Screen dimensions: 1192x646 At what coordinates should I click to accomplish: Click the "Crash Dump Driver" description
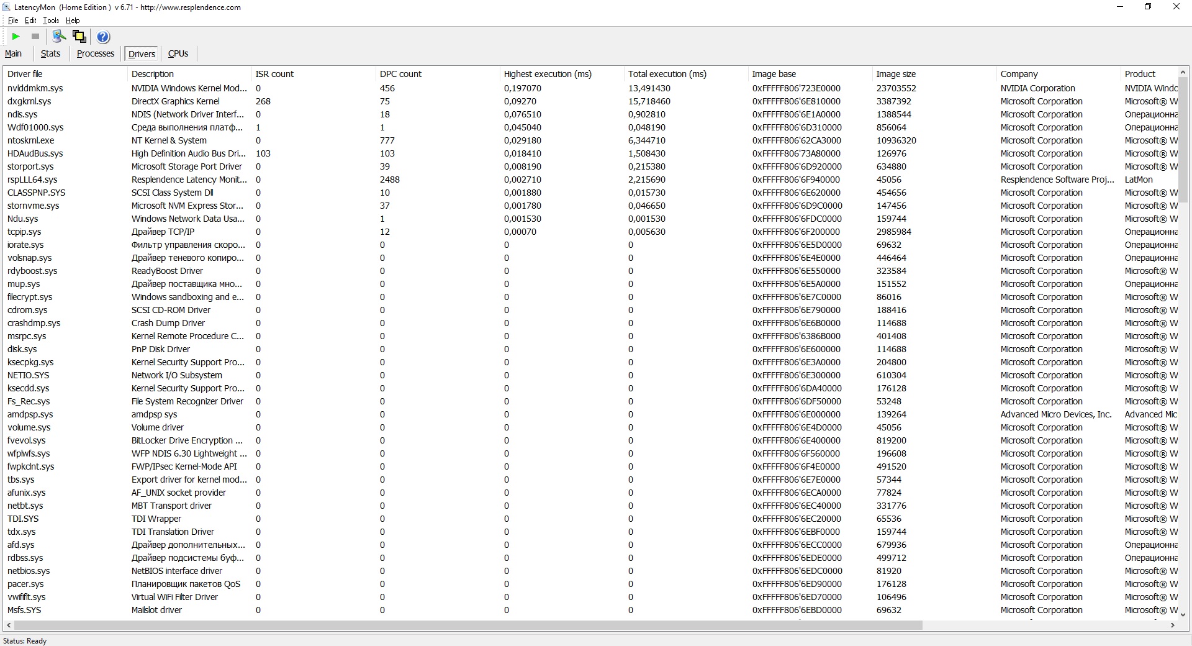coord(168,323)
